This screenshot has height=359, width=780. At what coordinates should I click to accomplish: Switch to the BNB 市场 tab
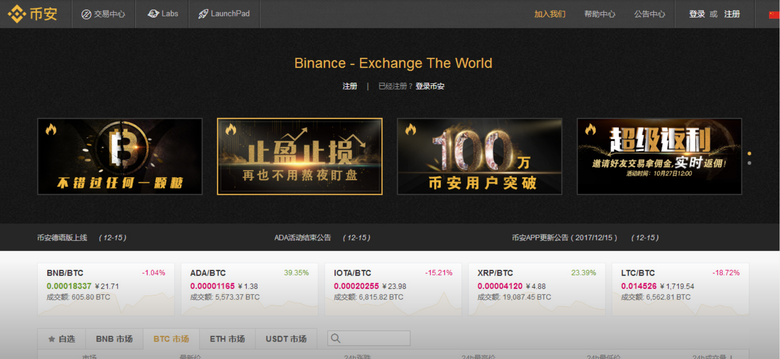tap(114, 339)
